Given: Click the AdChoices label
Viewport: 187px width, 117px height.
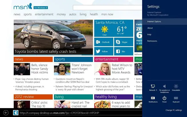Looking at the screenshot, I should pos(138,54).
